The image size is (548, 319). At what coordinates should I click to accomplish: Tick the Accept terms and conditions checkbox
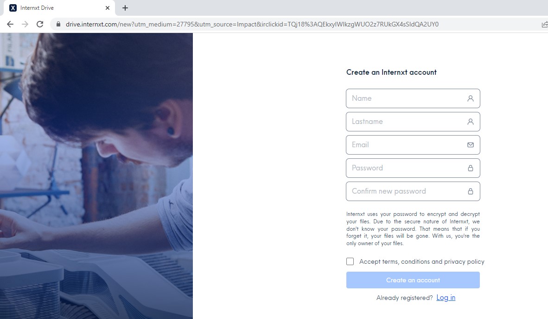click(350, 261)
